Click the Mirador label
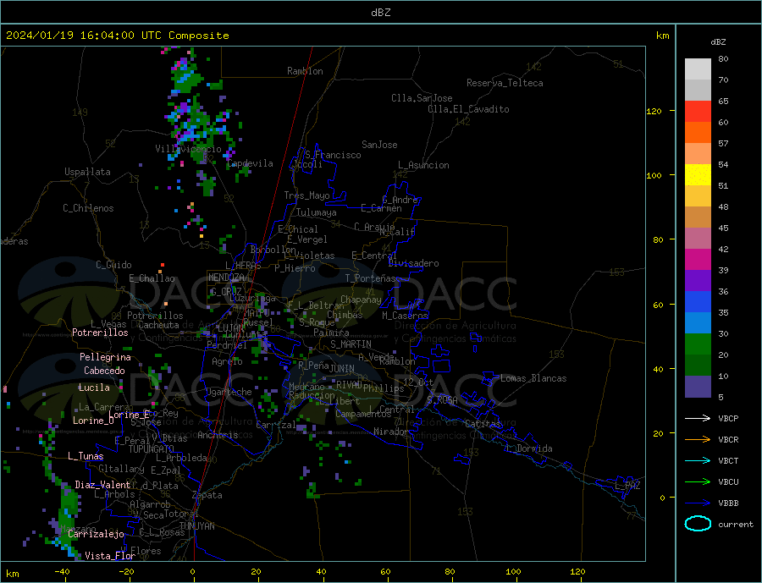This screenshot has width=762, height=583. [391, 431]
